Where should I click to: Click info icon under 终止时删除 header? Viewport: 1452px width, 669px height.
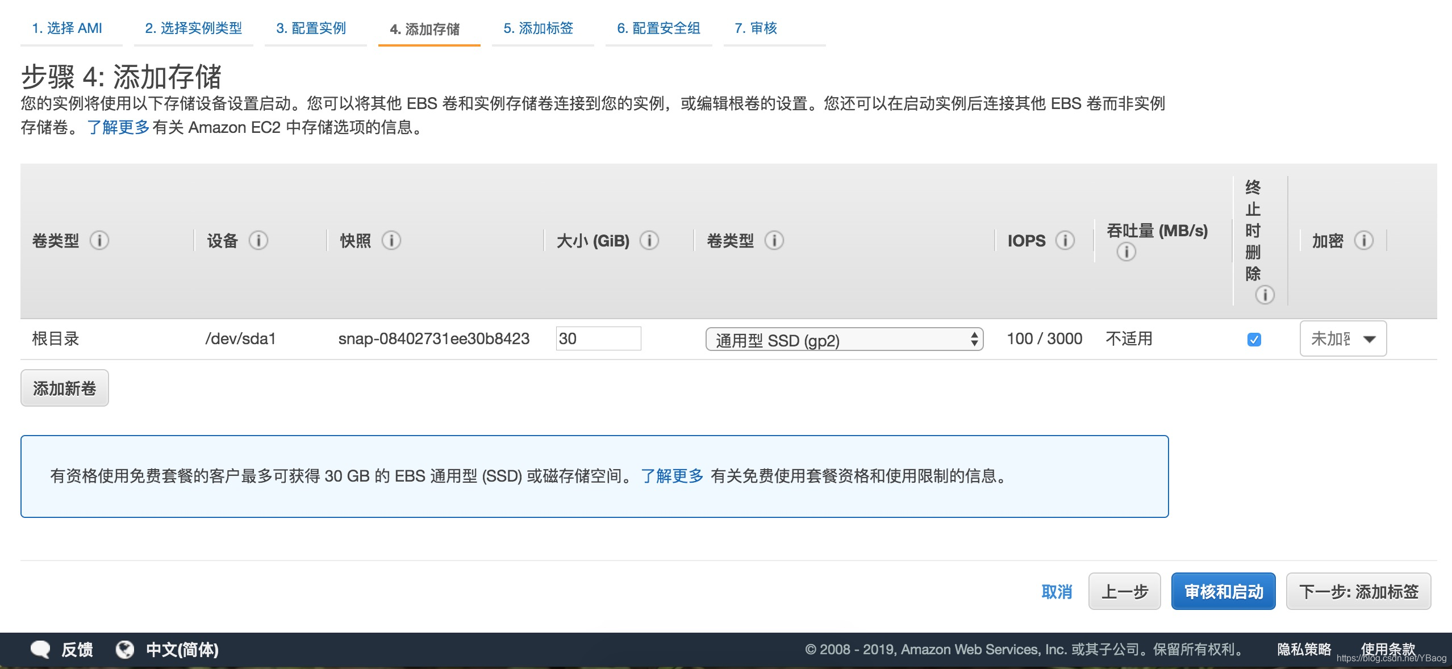tap(1265, 295)
